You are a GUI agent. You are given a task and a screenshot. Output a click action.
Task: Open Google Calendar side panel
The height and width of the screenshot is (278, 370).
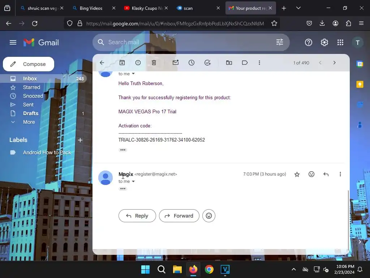tap(360, 64)
